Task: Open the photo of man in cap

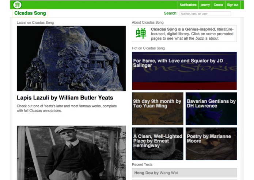Action: click(71, 153)
